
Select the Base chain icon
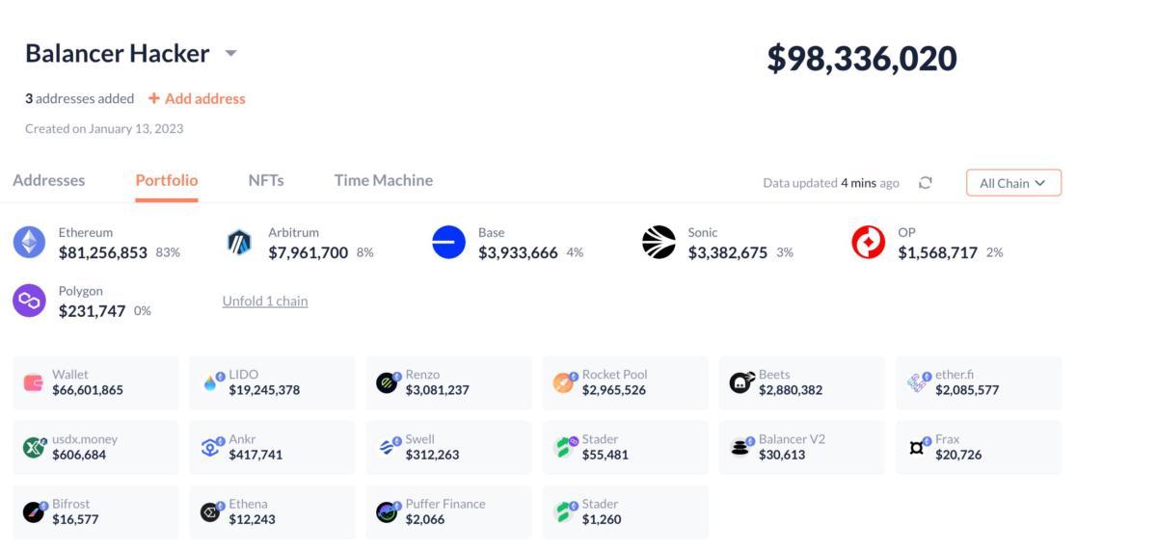click(x=448, y=242)
